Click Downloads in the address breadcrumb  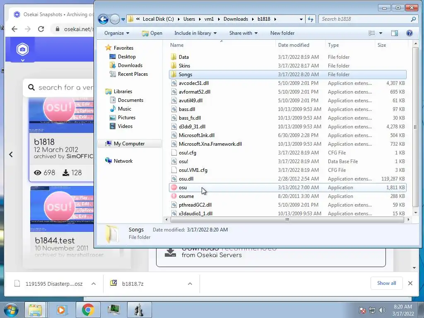(236, 19)
